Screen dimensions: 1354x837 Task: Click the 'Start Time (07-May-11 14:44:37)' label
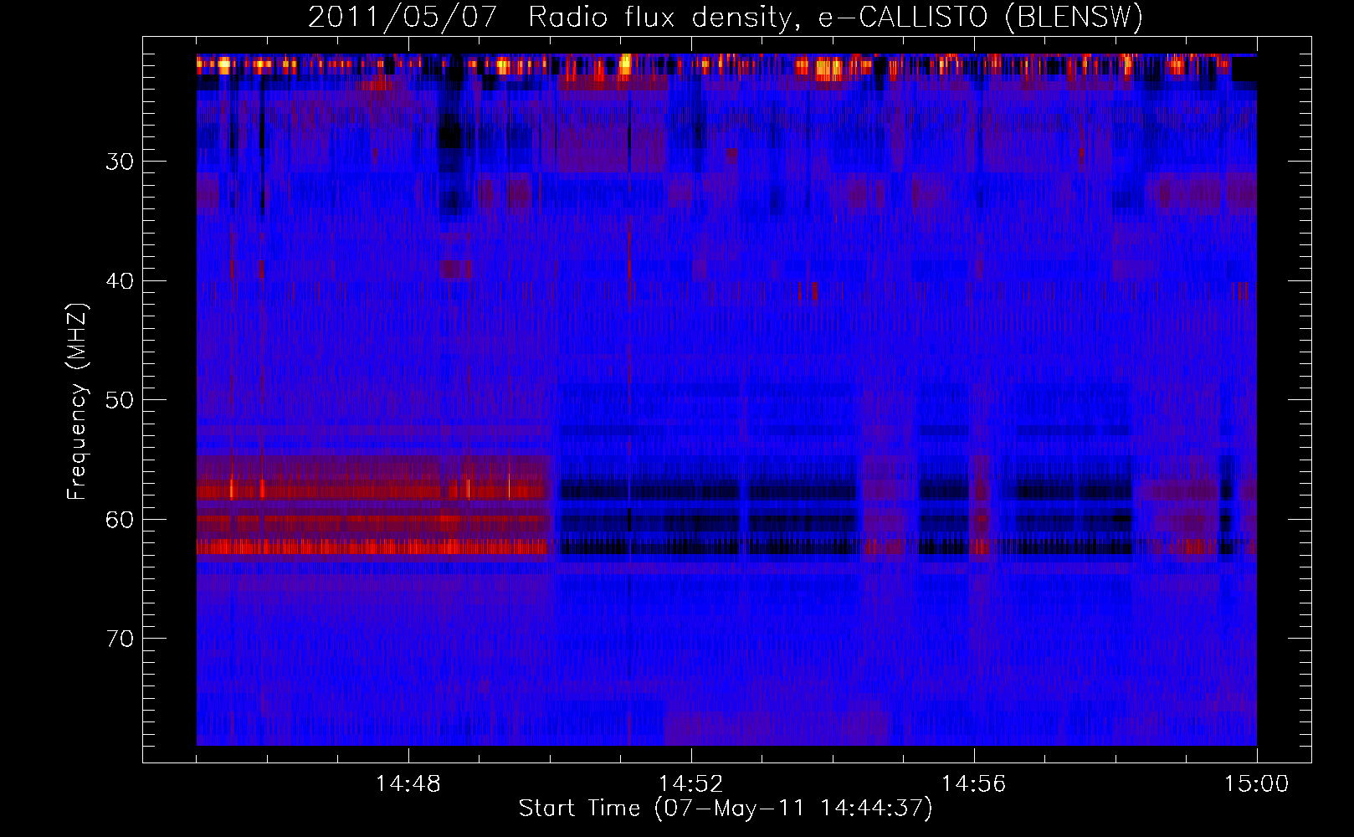726,809
